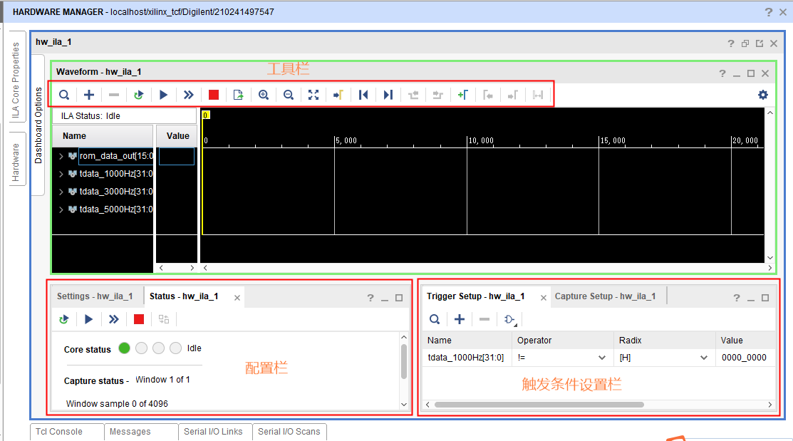Click the next marker icon

coord(513,95)
